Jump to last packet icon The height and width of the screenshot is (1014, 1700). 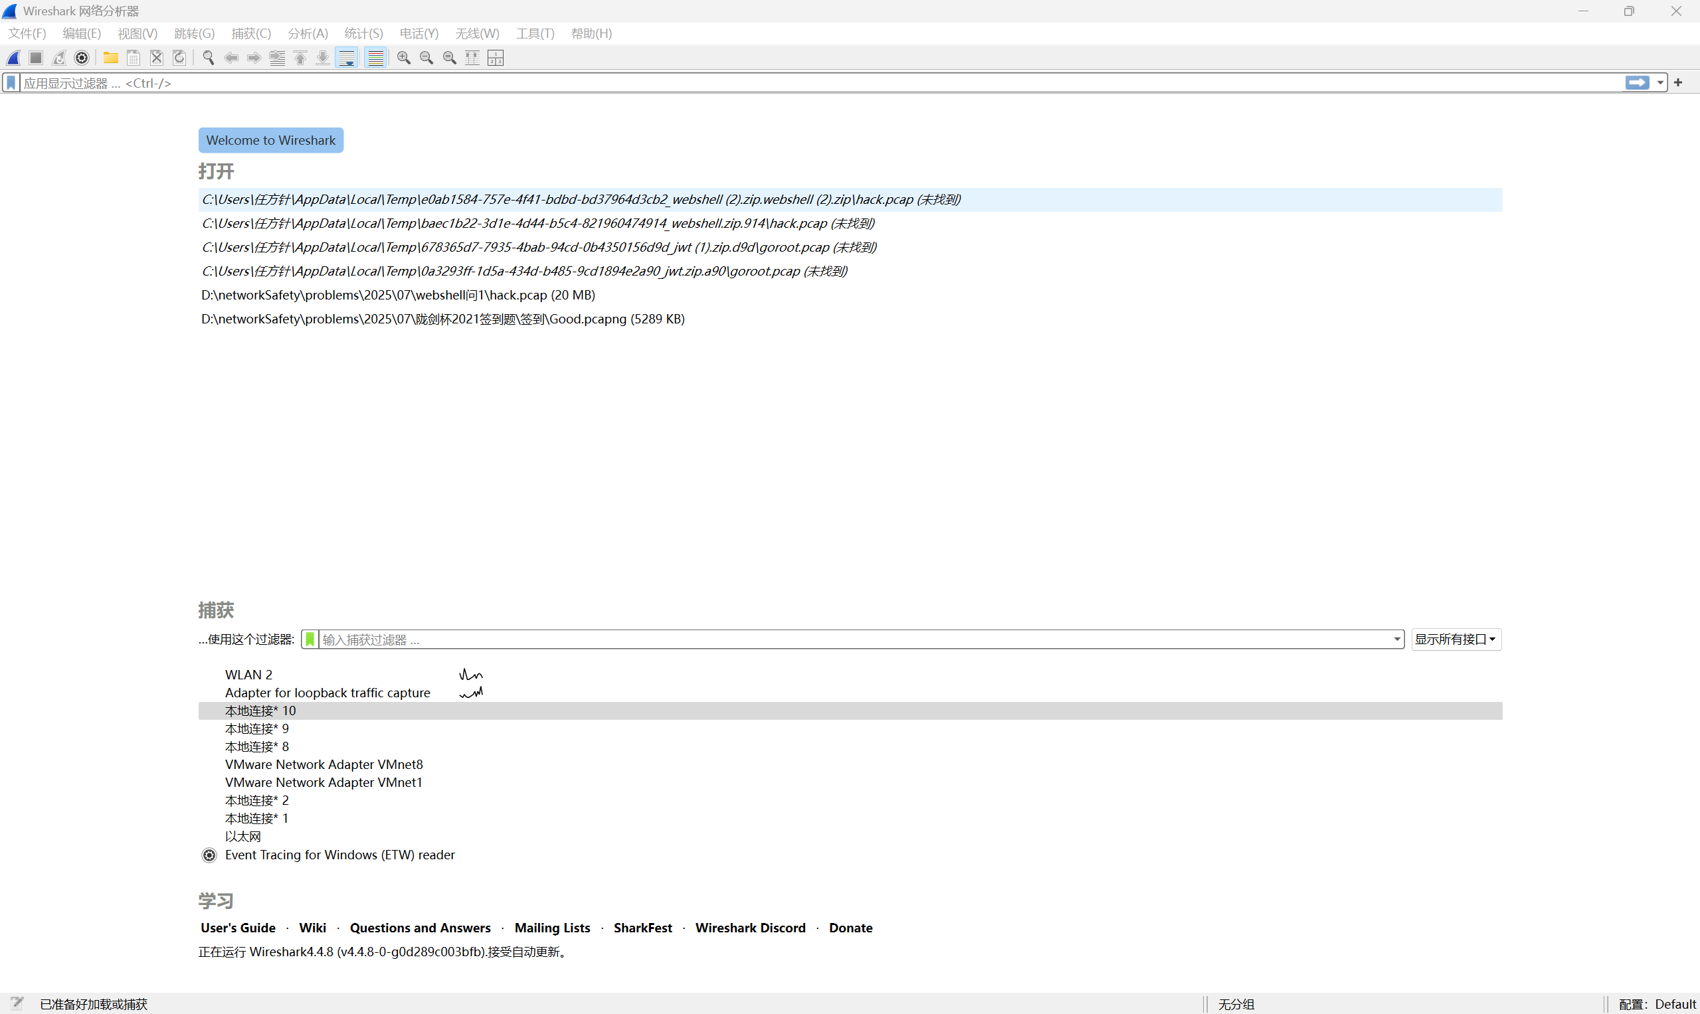(323, 58)
